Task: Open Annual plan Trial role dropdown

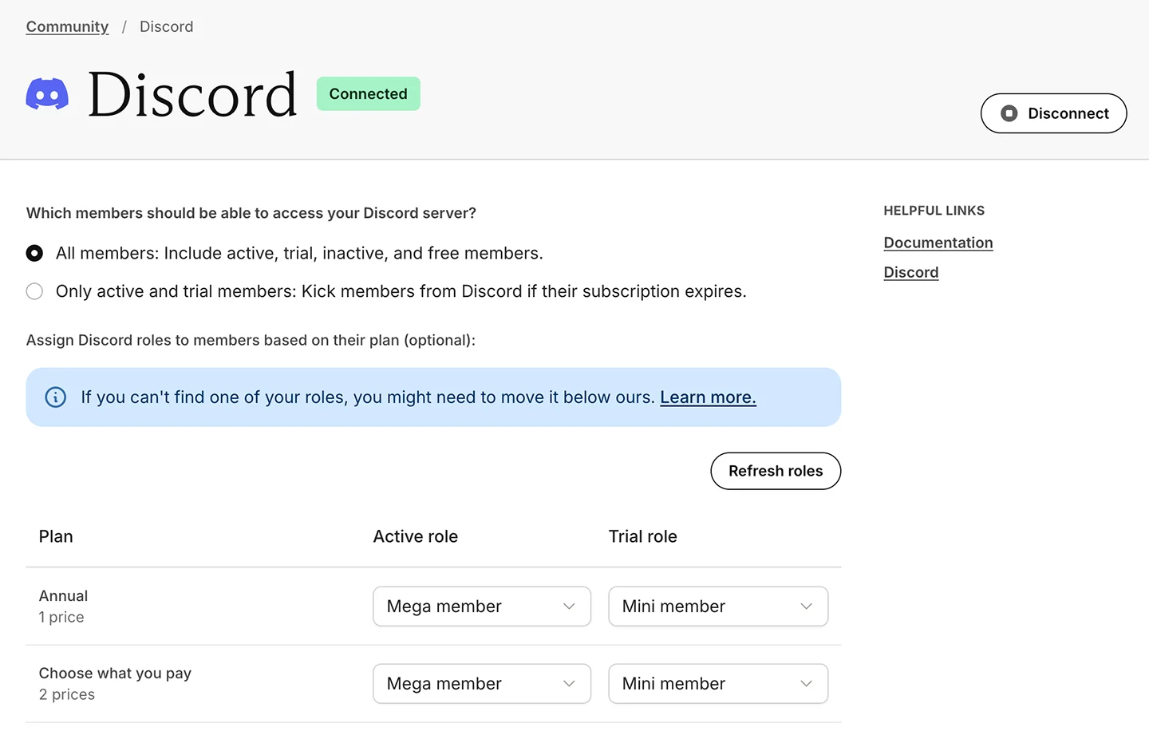Action: pos(718,607)
